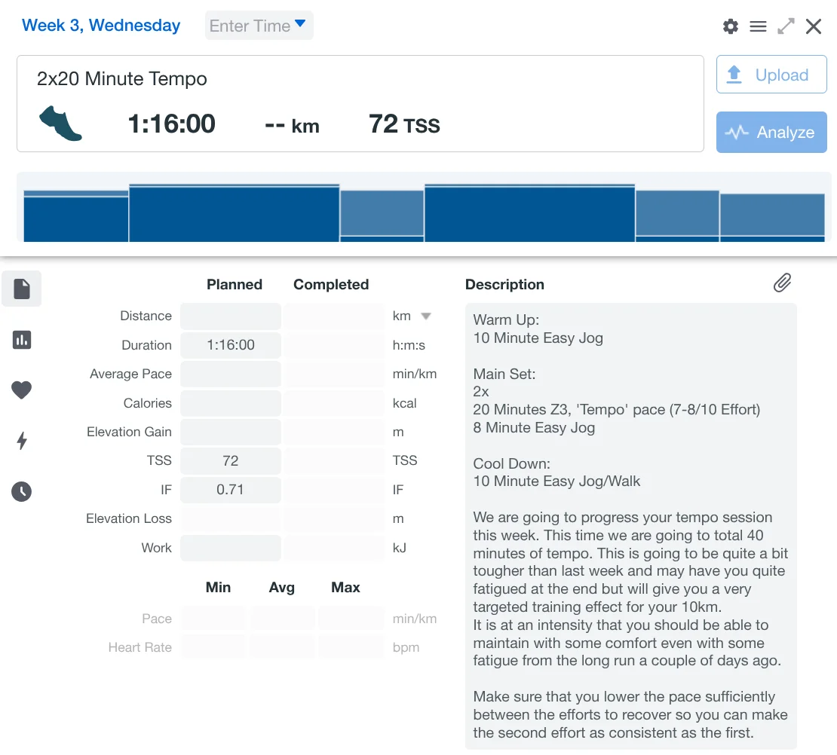Select the clock sidebar icon
837x755 pixels.
coord(22,492)
